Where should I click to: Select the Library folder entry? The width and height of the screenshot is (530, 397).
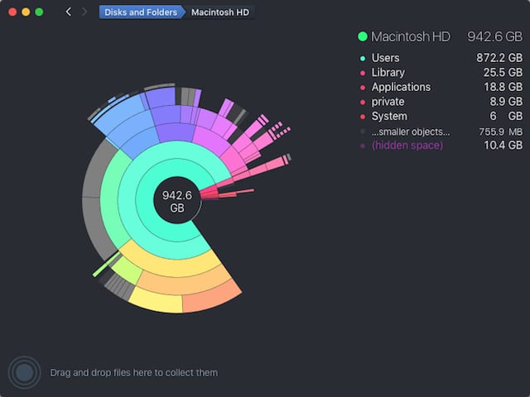388,73
